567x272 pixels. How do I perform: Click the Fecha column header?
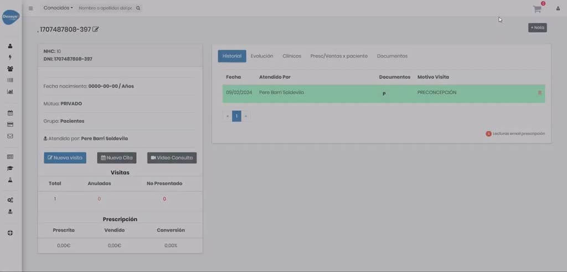click(233, 77)
